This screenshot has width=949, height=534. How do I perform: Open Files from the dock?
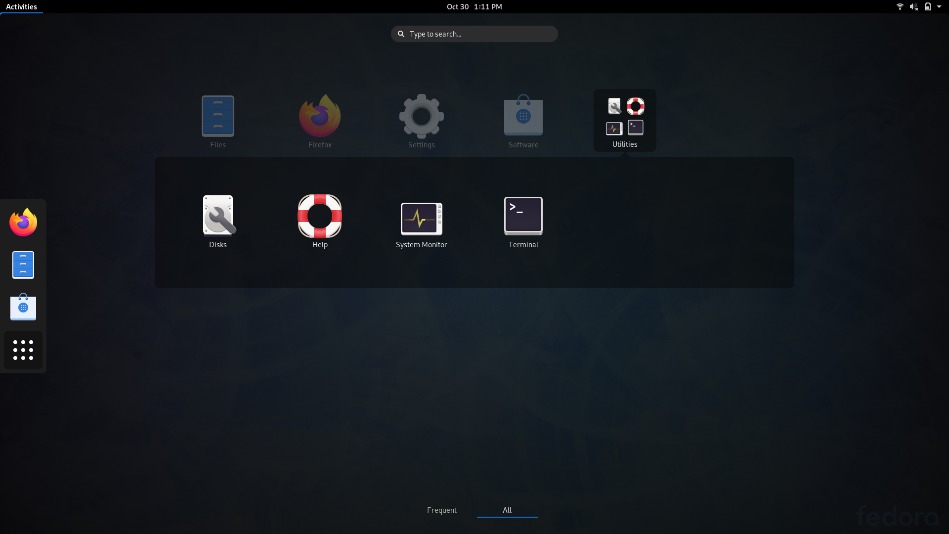[23, 265]
